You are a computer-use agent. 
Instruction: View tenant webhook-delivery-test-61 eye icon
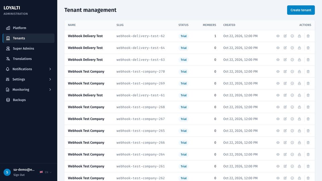click(x=278, y=95)
